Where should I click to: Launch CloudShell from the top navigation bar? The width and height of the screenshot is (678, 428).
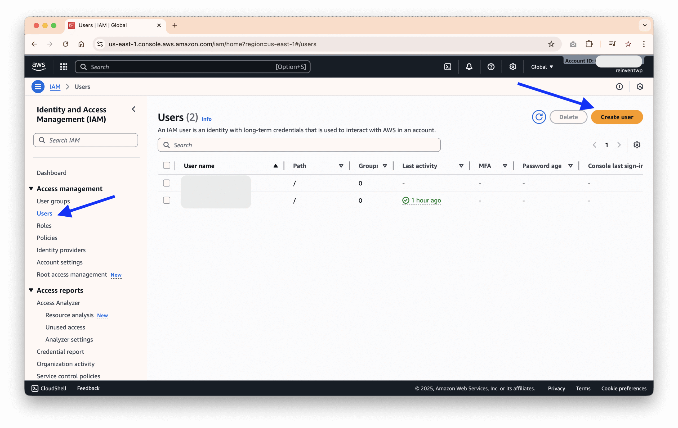pyautogui.click(x=447, y=67)
